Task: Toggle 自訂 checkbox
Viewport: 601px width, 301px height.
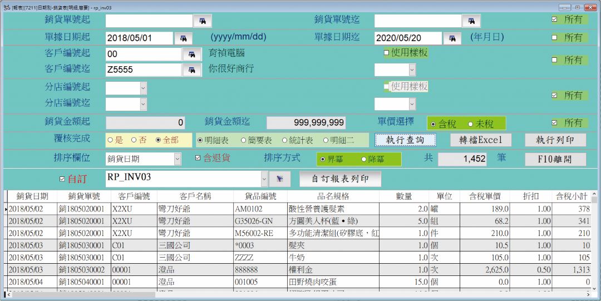Action: click(62, 179)
